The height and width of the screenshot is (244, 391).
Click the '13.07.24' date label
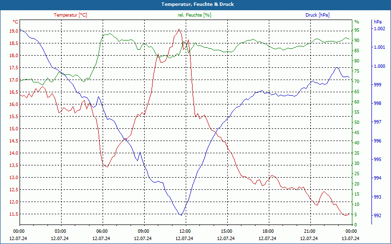[350, 238]
